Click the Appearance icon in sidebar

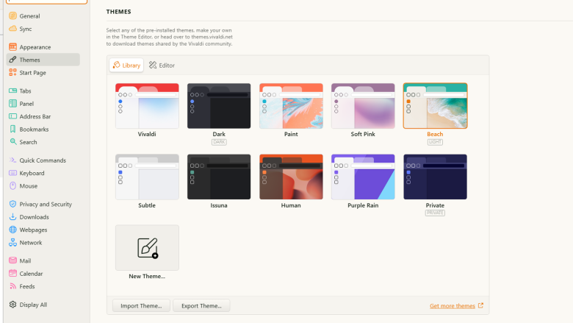point(12,47)
